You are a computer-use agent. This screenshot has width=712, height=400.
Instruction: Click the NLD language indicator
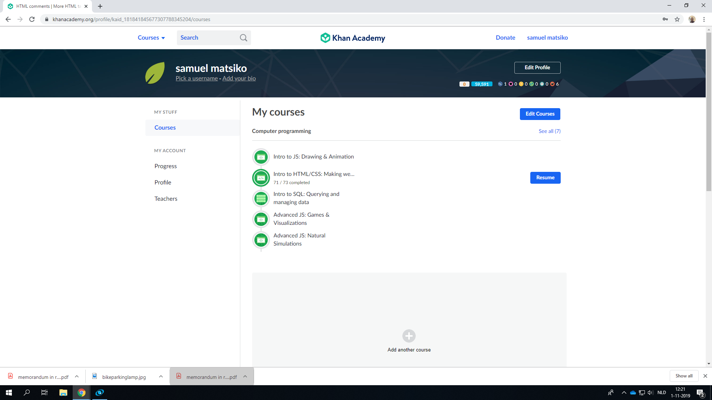(662, 393)
